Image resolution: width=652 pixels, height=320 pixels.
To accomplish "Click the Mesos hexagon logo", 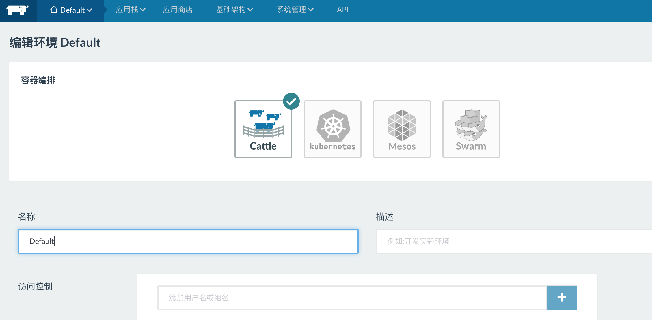I will click(x=402, y=125).
